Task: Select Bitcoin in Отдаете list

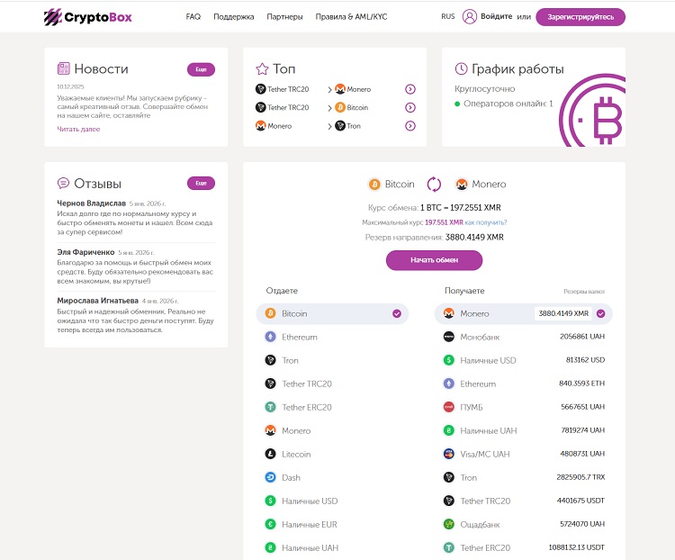Action: (x=332, y=313)
